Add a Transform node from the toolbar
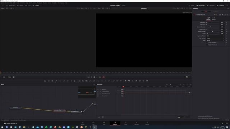Screen dimensions: 230x129 click(94, 81)
